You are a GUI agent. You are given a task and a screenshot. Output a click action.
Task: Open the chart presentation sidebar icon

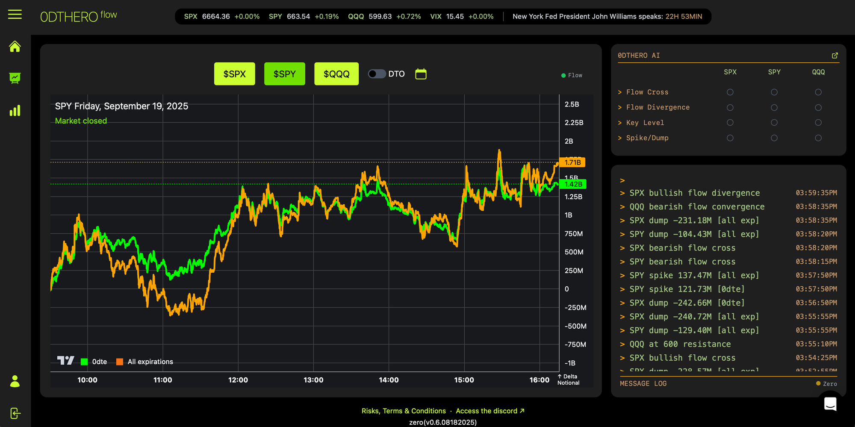(15, 78)
